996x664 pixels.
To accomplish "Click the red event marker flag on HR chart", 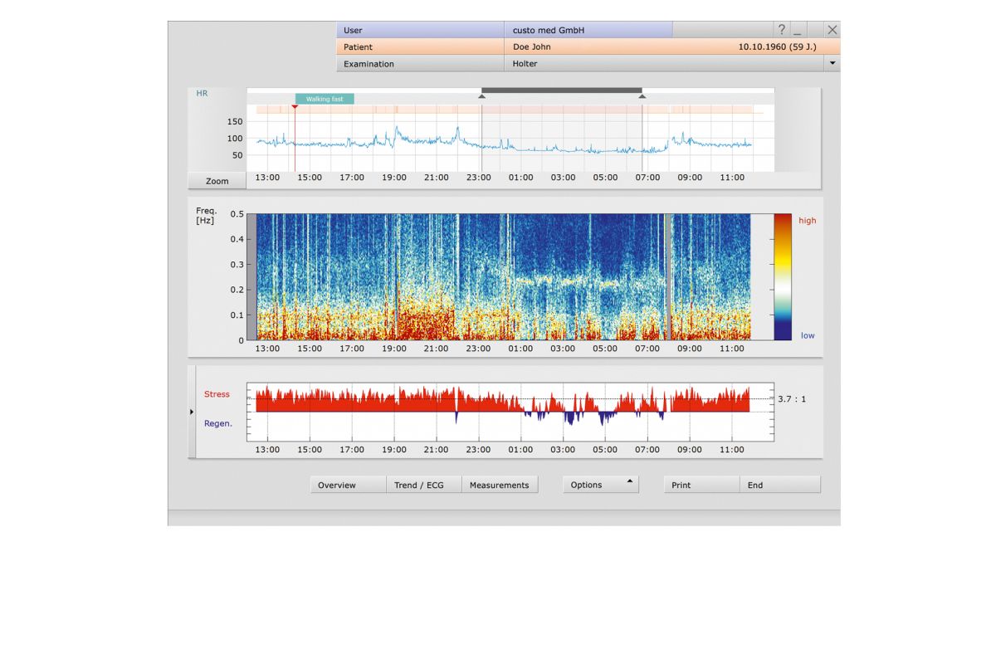I will [295, 106].
